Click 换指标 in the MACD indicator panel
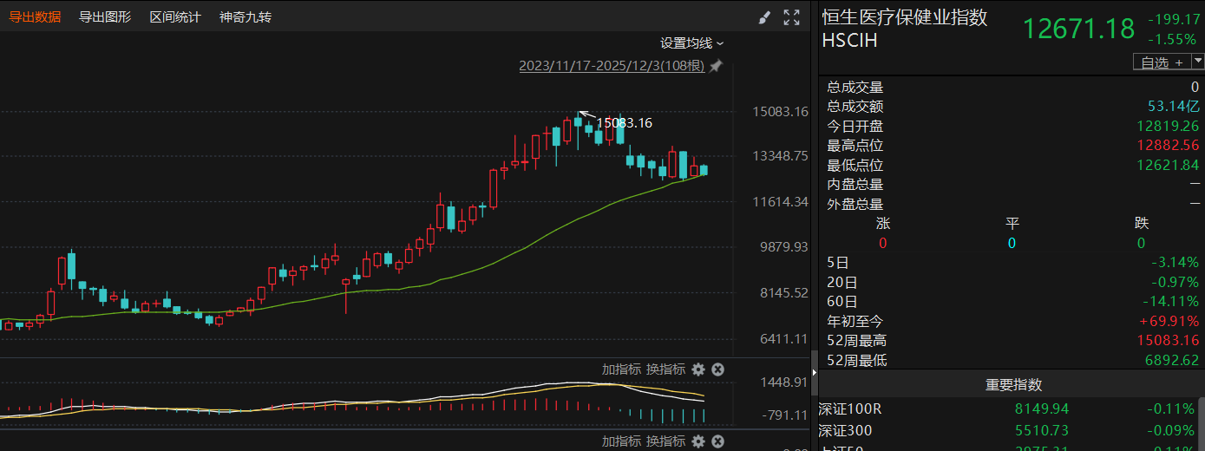Screen dimensions: 1205x451 point(665,369)
